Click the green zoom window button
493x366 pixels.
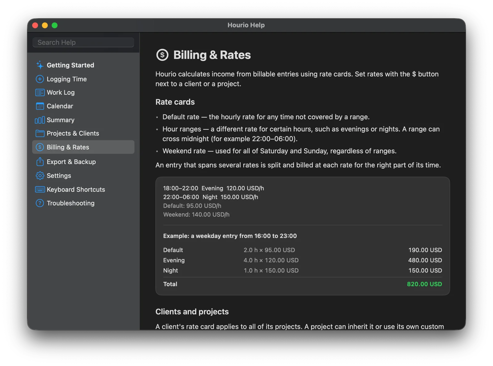(x=55, y=25)
